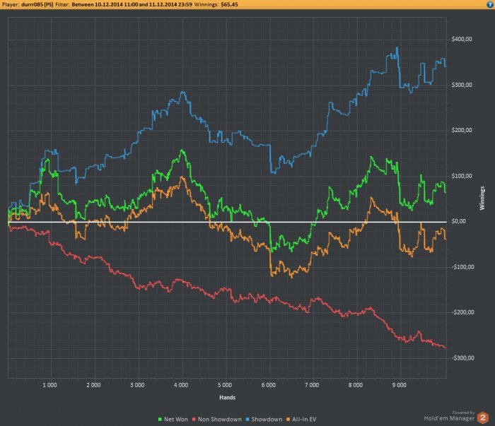Screen dimensions: 495x426
Task: Click the $0,00 axis label
Action: click(x=459, y=221)
